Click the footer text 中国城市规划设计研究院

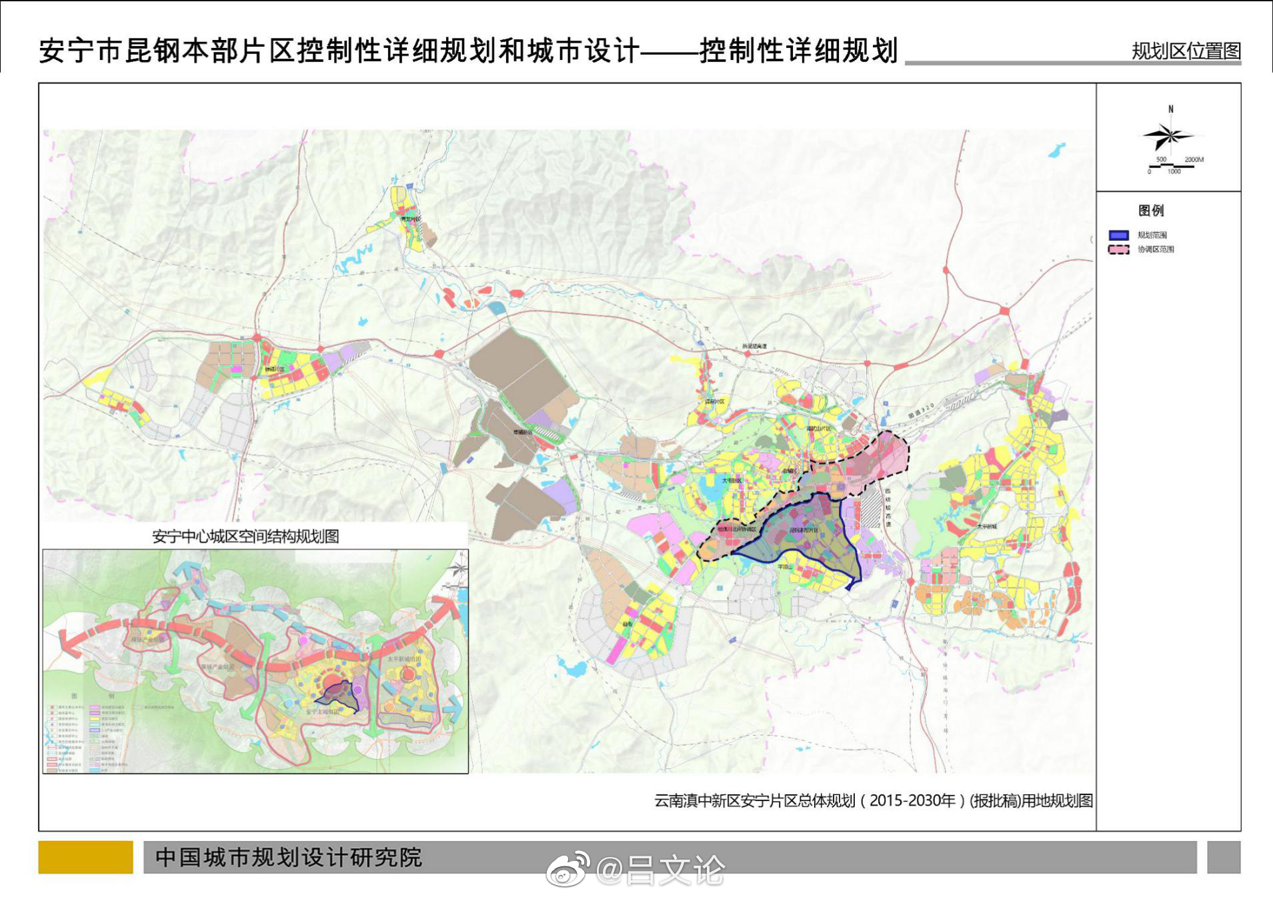(x=289, y=857)
